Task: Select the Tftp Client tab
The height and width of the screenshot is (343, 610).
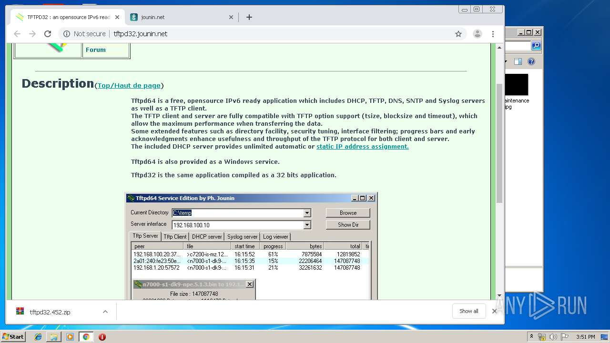Action: [x=175, y=236]
